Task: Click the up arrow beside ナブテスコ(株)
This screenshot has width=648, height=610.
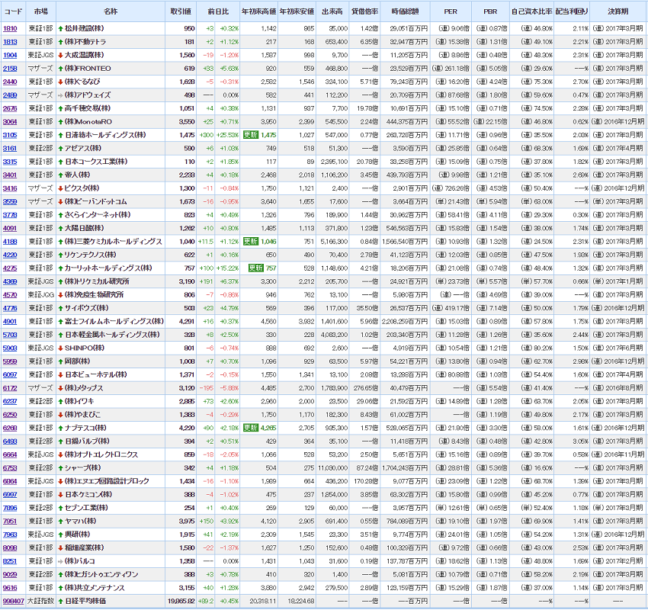Action: [x=60, y=429]
